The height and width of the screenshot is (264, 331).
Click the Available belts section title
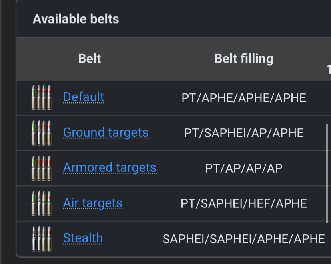[76, 19]
